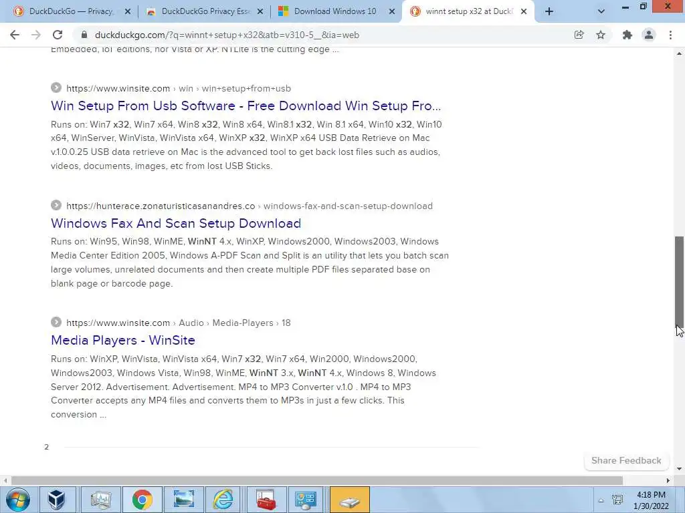Click favicon beside win+setup+from+usb URL
Viewport: 685px width, 513px height.
(56, 88)
